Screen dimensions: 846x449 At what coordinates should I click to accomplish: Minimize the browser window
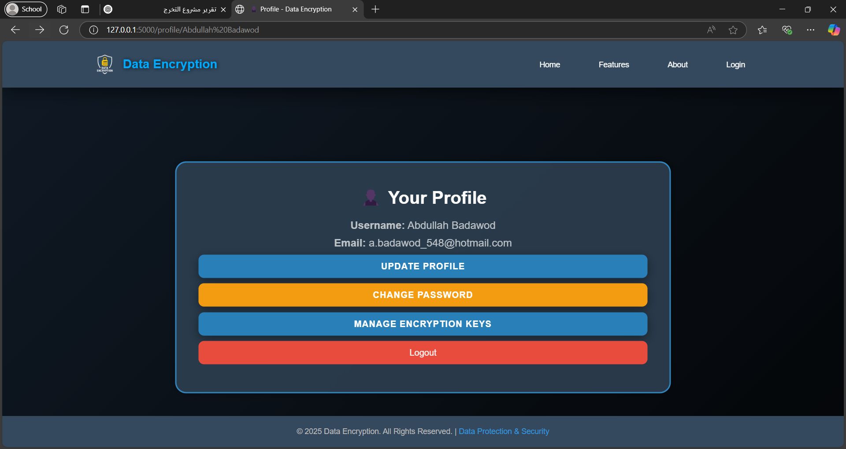pos(783,9)
